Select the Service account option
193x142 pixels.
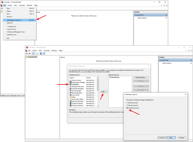coord(127,105)
